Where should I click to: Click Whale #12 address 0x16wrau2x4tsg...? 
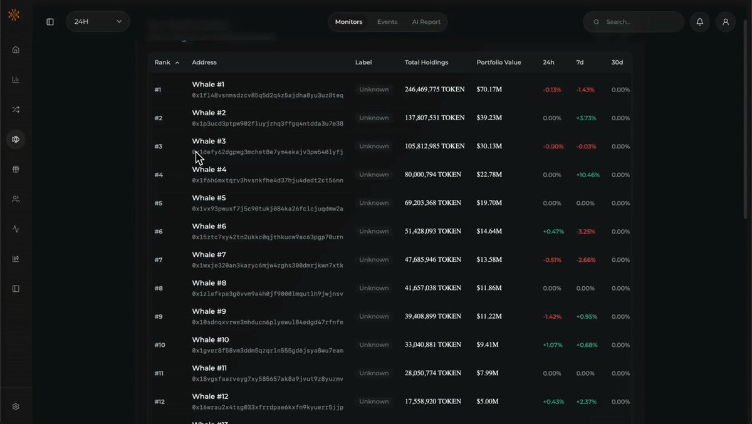268,407
